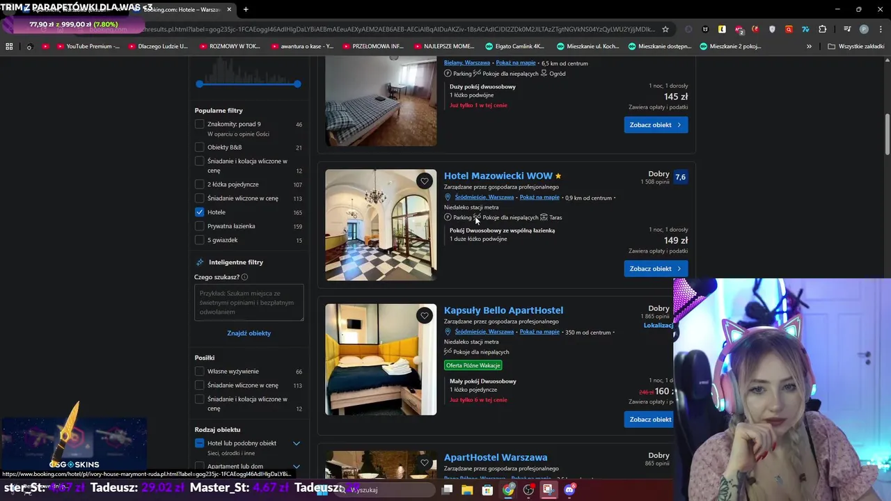Click the page vertical scrollbar thumb
This screenshot has width=891, height=501.
[887, 134]
